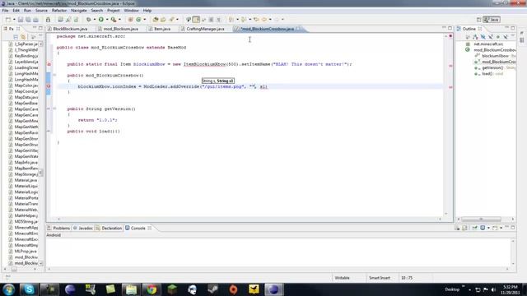Open dropdown arrow next to New icon
The width and height of the screenshot is (527, 296).
14,20
